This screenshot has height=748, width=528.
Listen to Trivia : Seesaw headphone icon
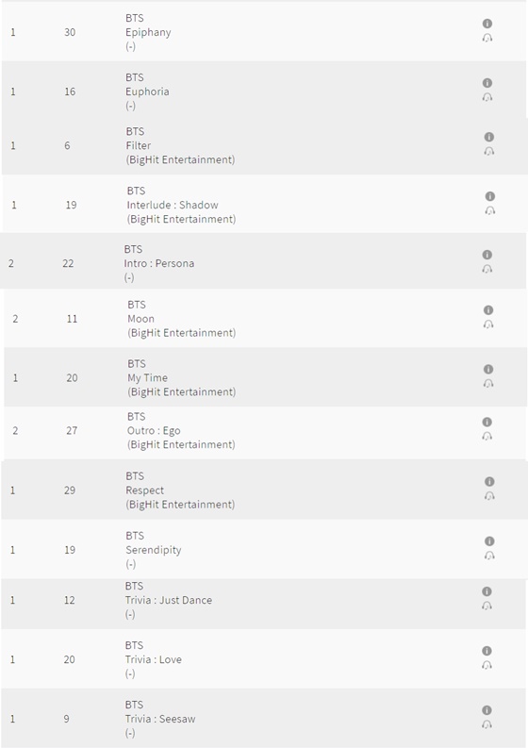point(487,724)
